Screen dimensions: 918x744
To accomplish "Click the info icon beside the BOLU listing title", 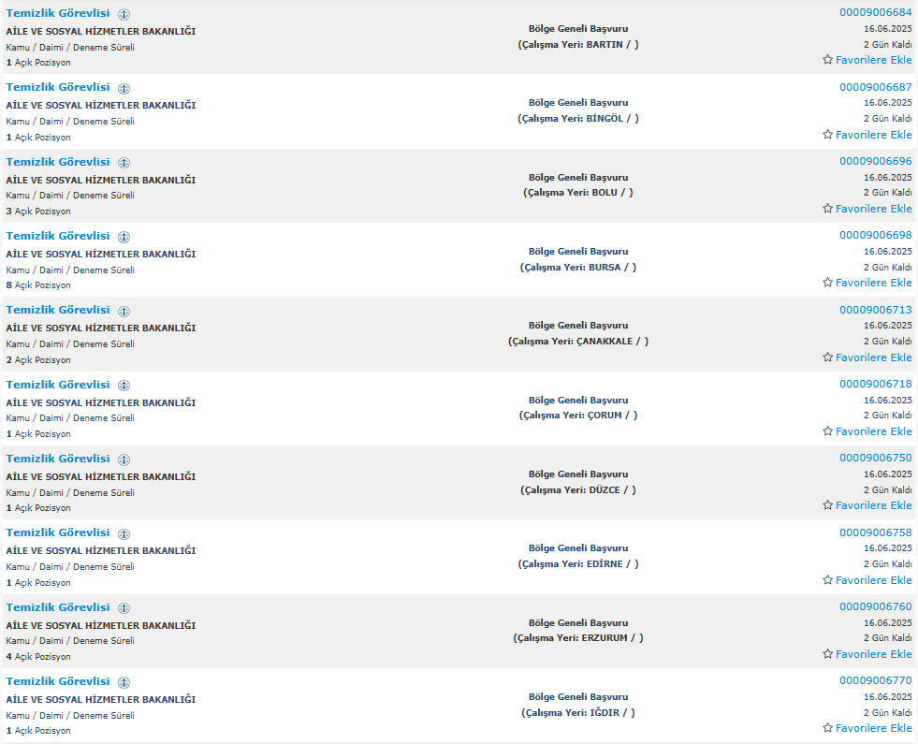I will tap(124, 163).
